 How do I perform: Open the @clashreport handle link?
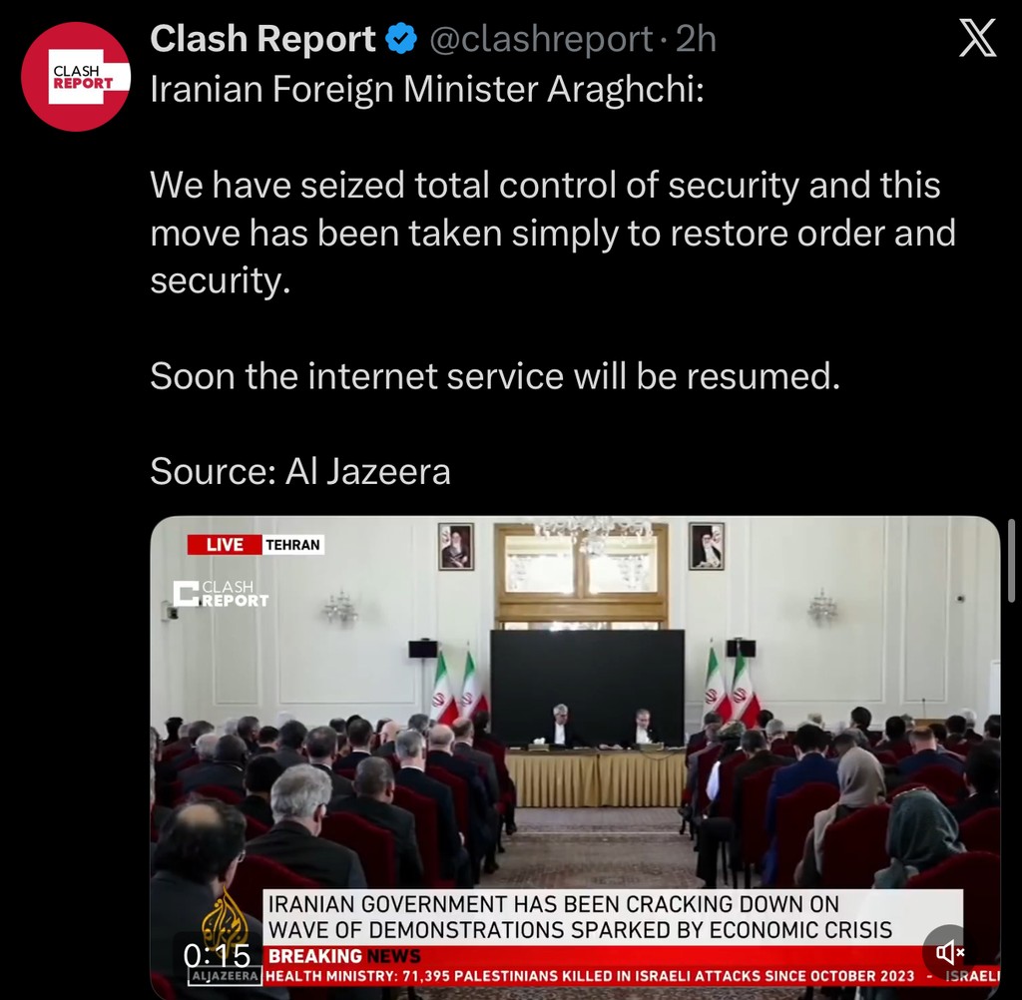541,39
